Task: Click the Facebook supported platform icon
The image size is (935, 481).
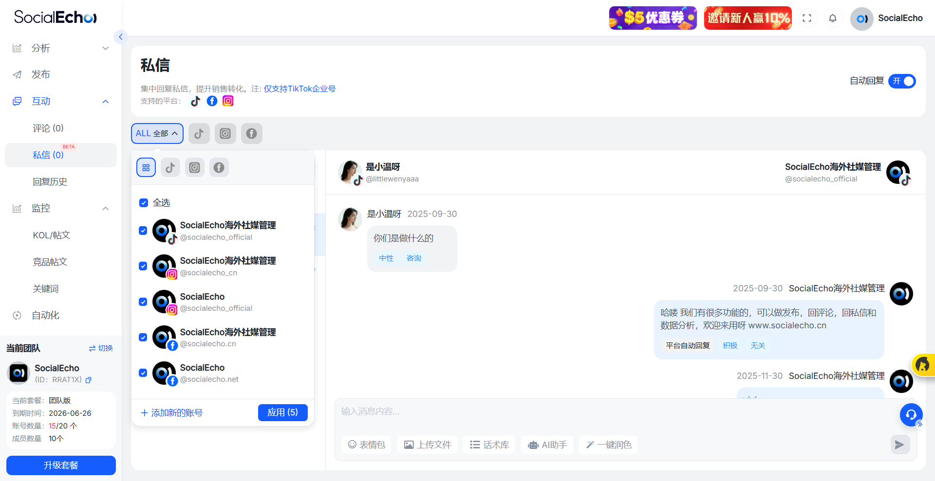Action: pos(212,101)
